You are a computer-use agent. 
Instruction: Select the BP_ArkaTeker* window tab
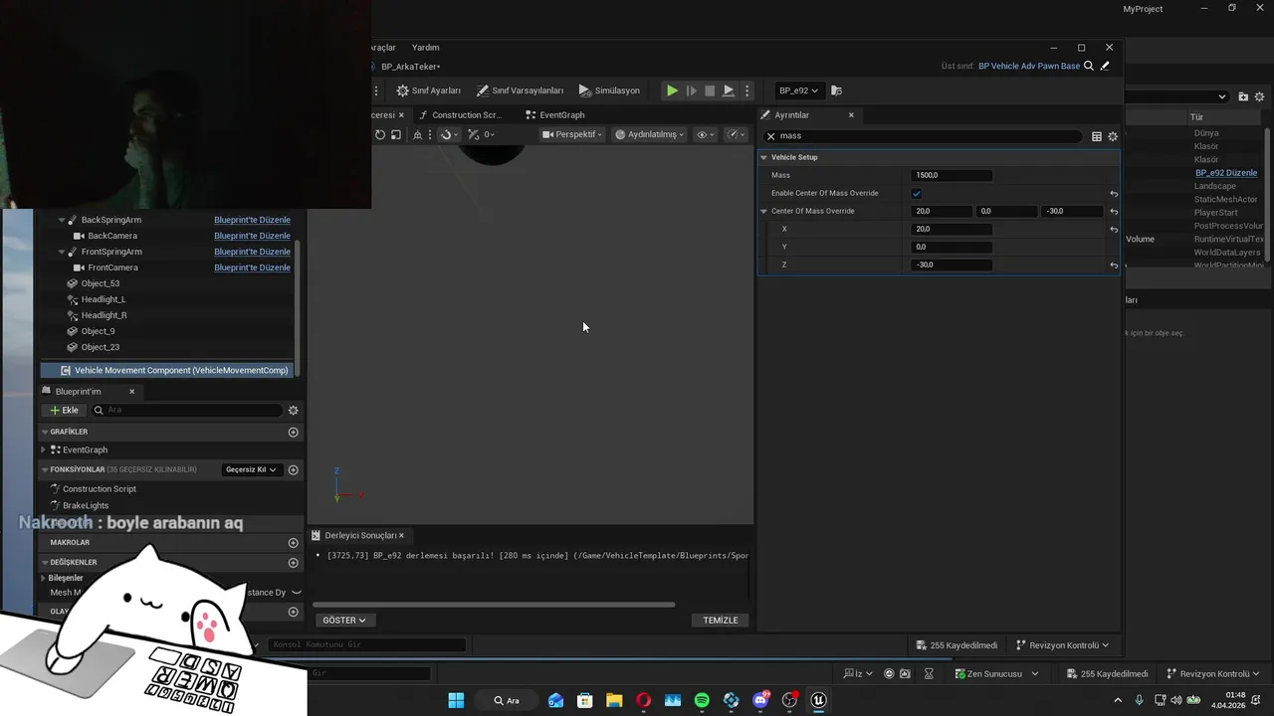[410, 67]
